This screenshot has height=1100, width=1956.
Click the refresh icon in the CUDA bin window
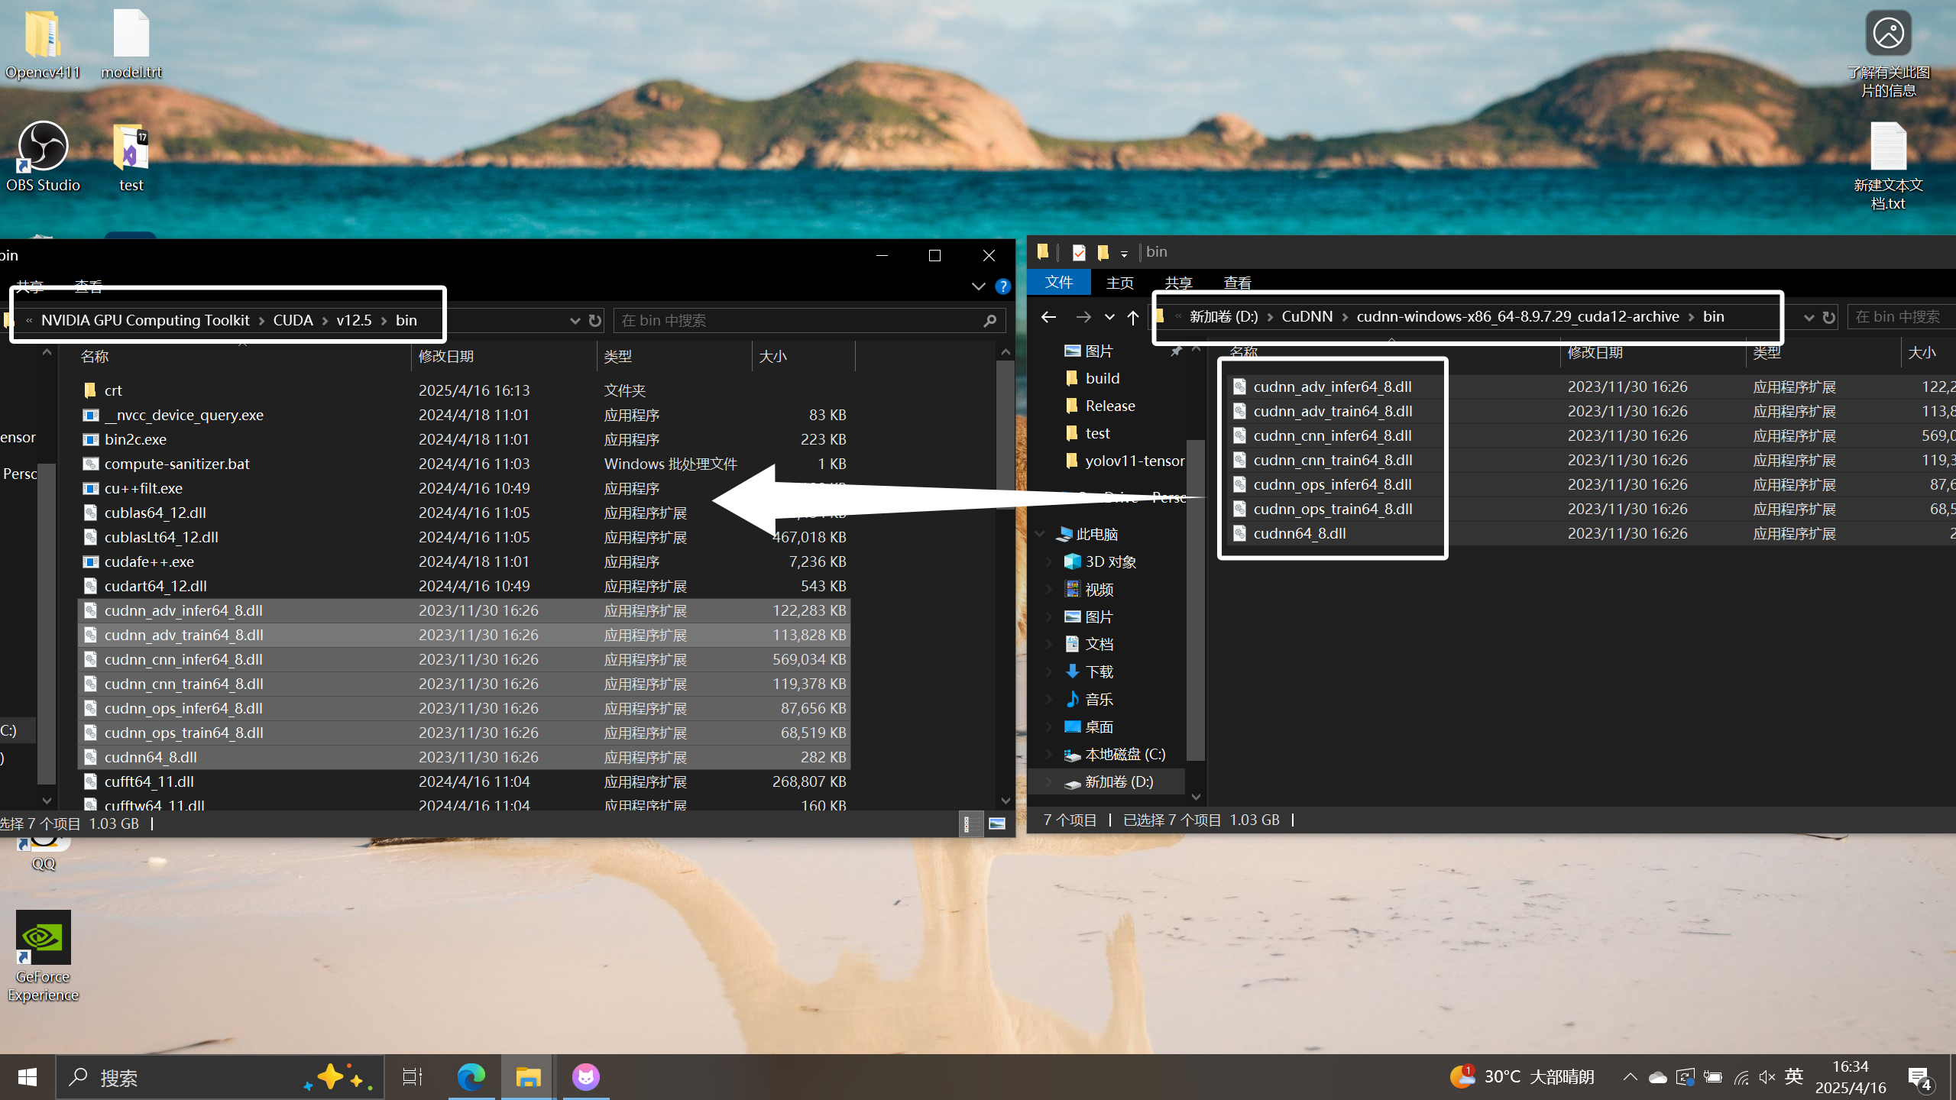(595, 321)
